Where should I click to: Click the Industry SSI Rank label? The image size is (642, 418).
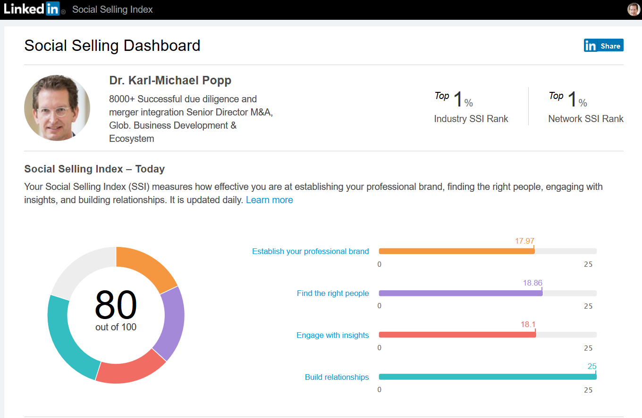tap(471, 119)
